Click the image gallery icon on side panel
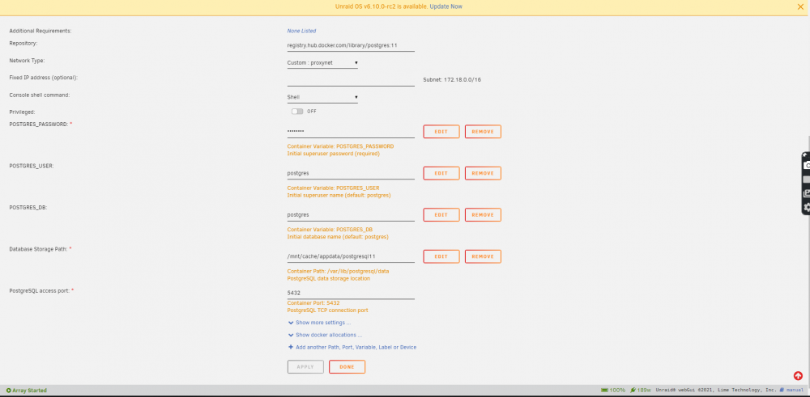This screenshot has height=397, width=810. (807, 193)
